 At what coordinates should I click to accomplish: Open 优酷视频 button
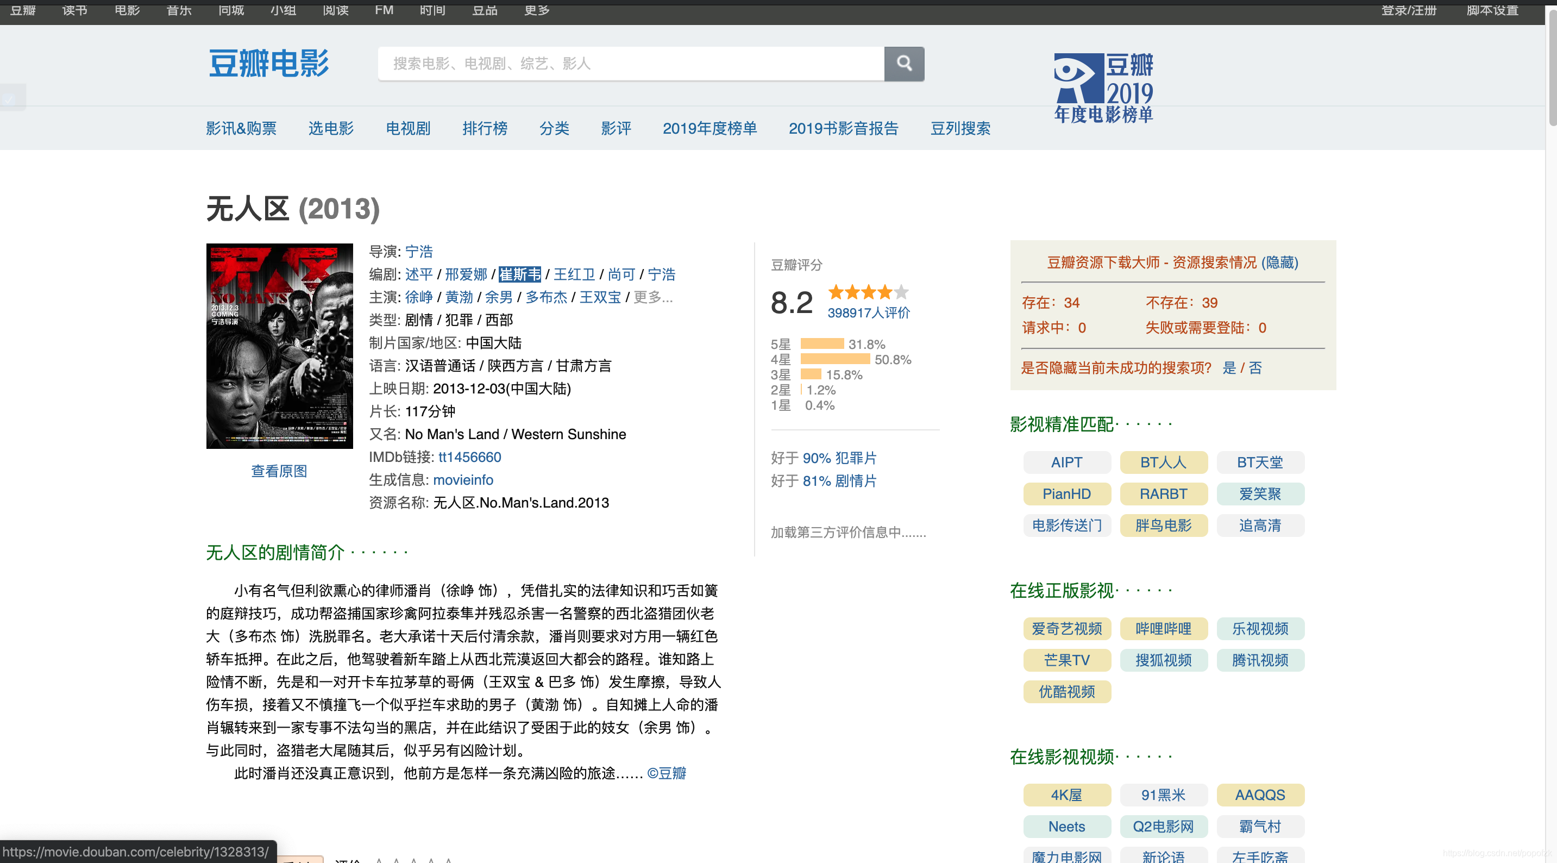point(1067,691)
